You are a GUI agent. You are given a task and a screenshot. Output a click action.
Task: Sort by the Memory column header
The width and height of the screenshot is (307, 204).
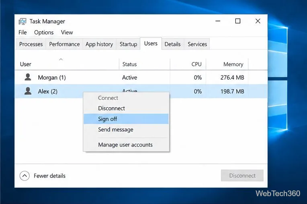click(x=227, y=64)
